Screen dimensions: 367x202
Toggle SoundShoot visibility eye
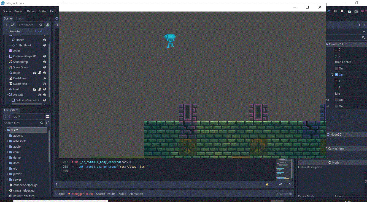pyautogui.click(x=45, y=67)
